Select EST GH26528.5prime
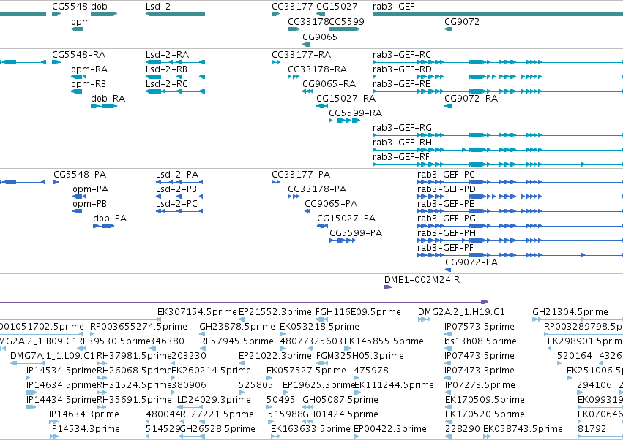The height and width of the screenshot is (440, 623). [x=217, y=429]
